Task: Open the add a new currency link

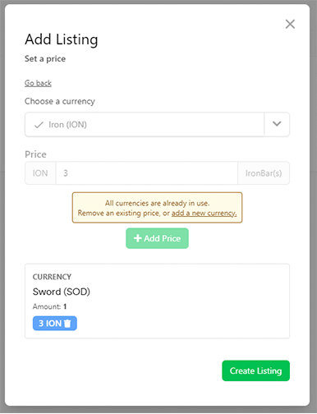Action: 204,213
